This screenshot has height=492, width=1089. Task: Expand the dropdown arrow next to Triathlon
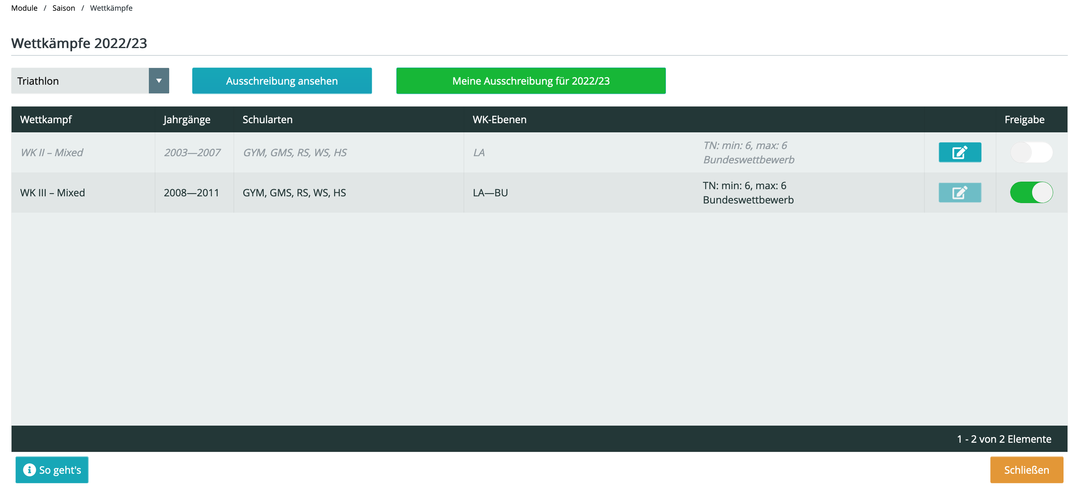[158, 81]
